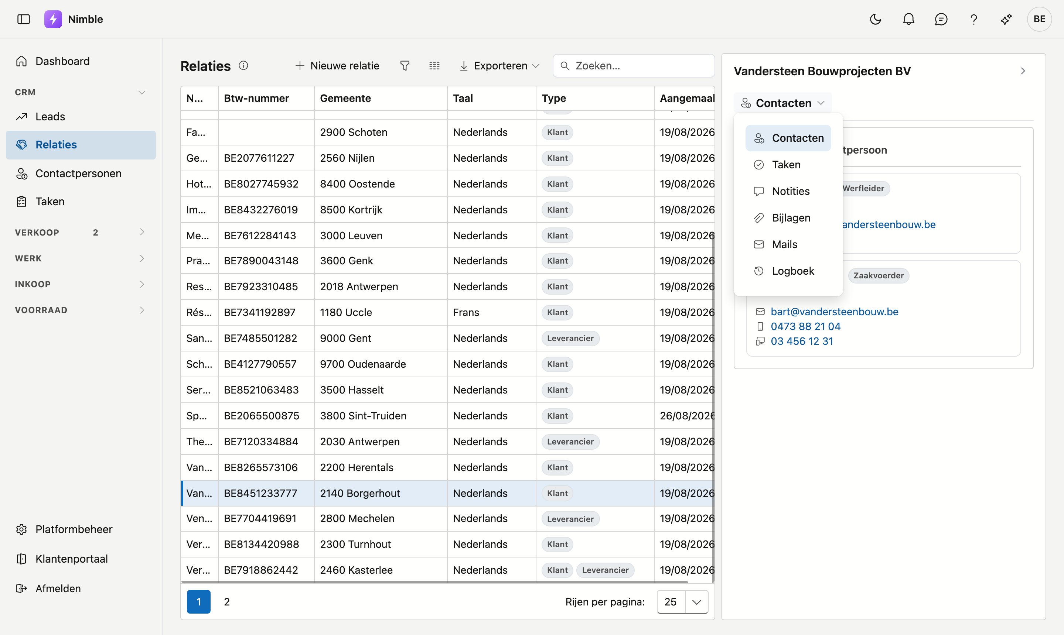Screen dimensions: 1064x635
Task: Switch to dark mode moon icon
Action: click(875, 19)
